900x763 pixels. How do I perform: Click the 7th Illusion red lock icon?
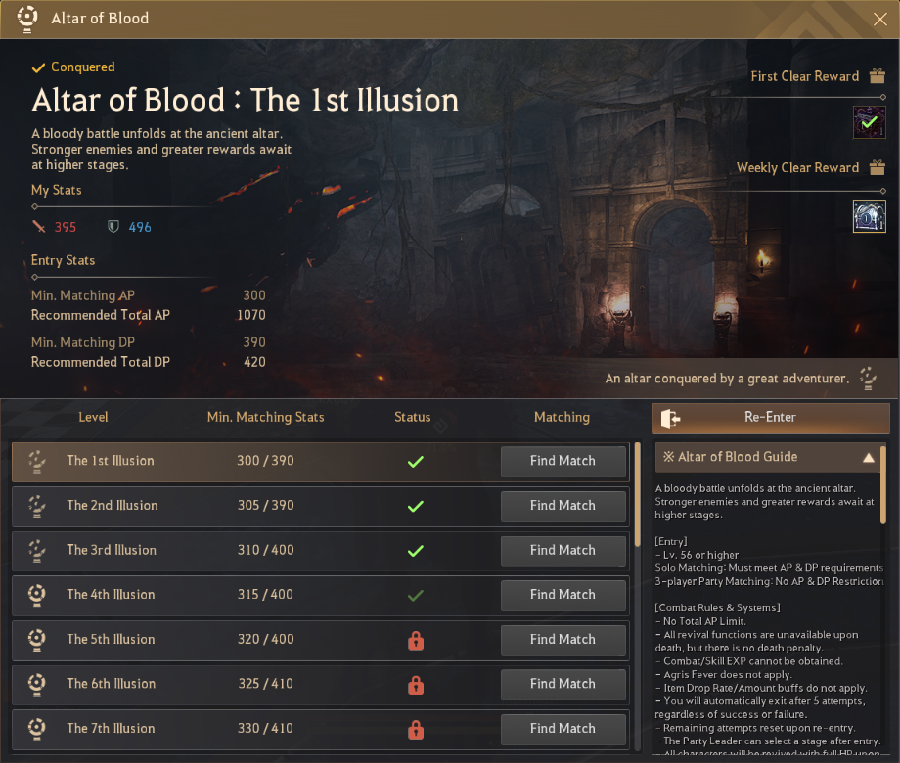click(415, 729)
